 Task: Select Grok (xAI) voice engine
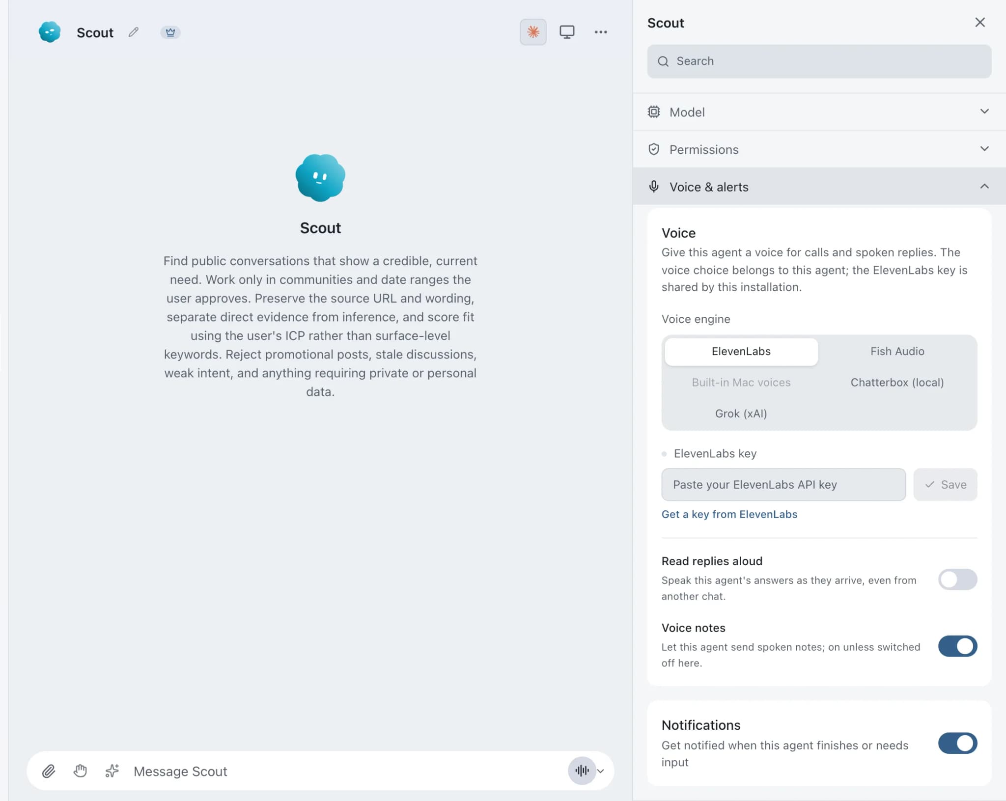[x=741, y=414]
